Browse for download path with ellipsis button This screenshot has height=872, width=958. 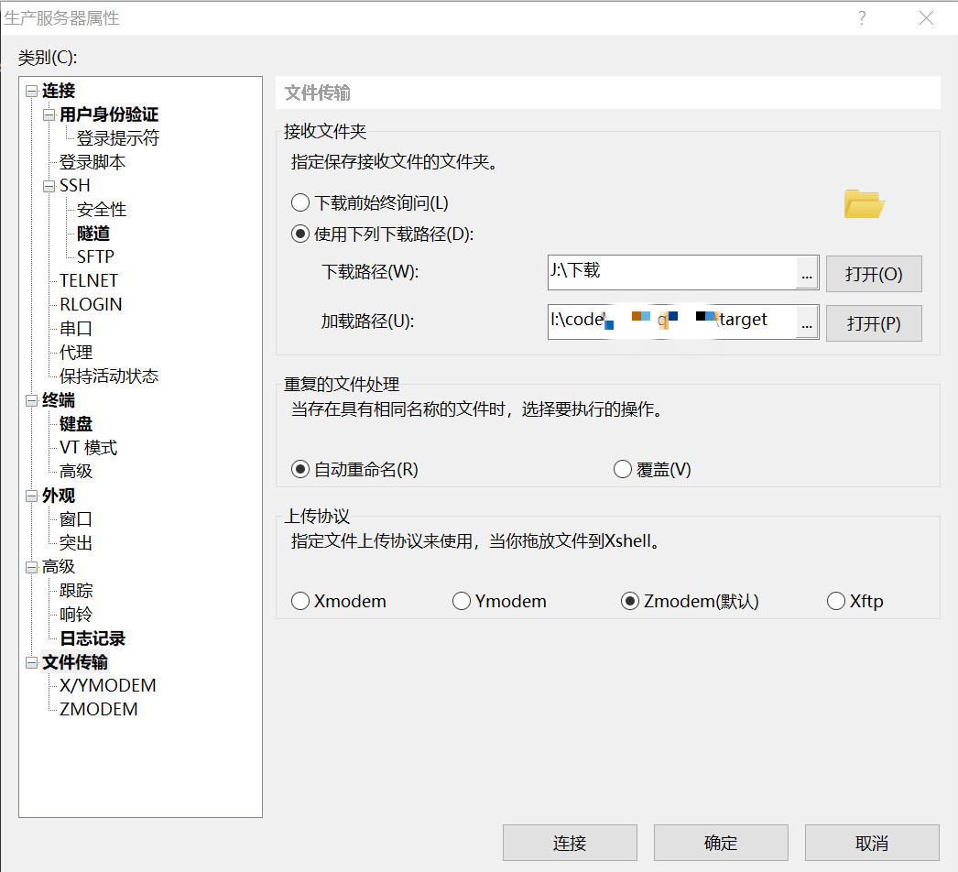[x=806, y=273]
